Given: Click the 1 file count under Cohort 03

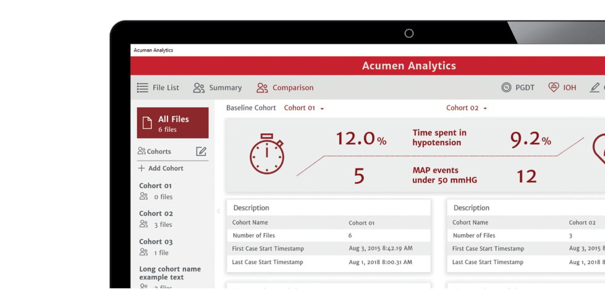Looking at the screenshot, I should point(161,253).
